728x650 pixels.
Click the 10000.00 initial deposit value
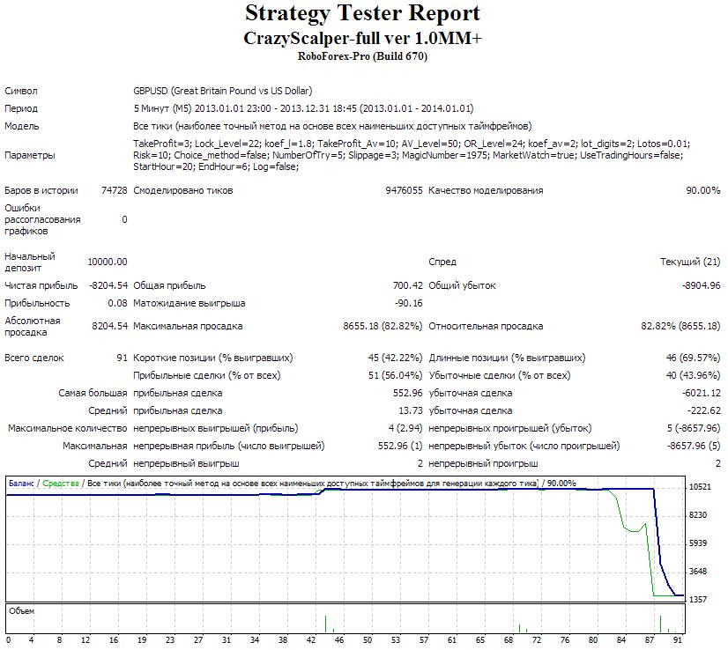click(x=108, y=262)
